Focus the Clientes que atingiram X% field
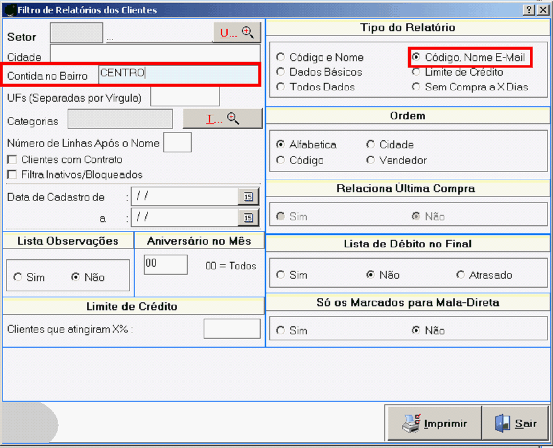 point(232,329)
